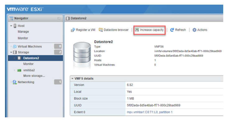Select Virtual Machines in Navigator

pos(30,47)
